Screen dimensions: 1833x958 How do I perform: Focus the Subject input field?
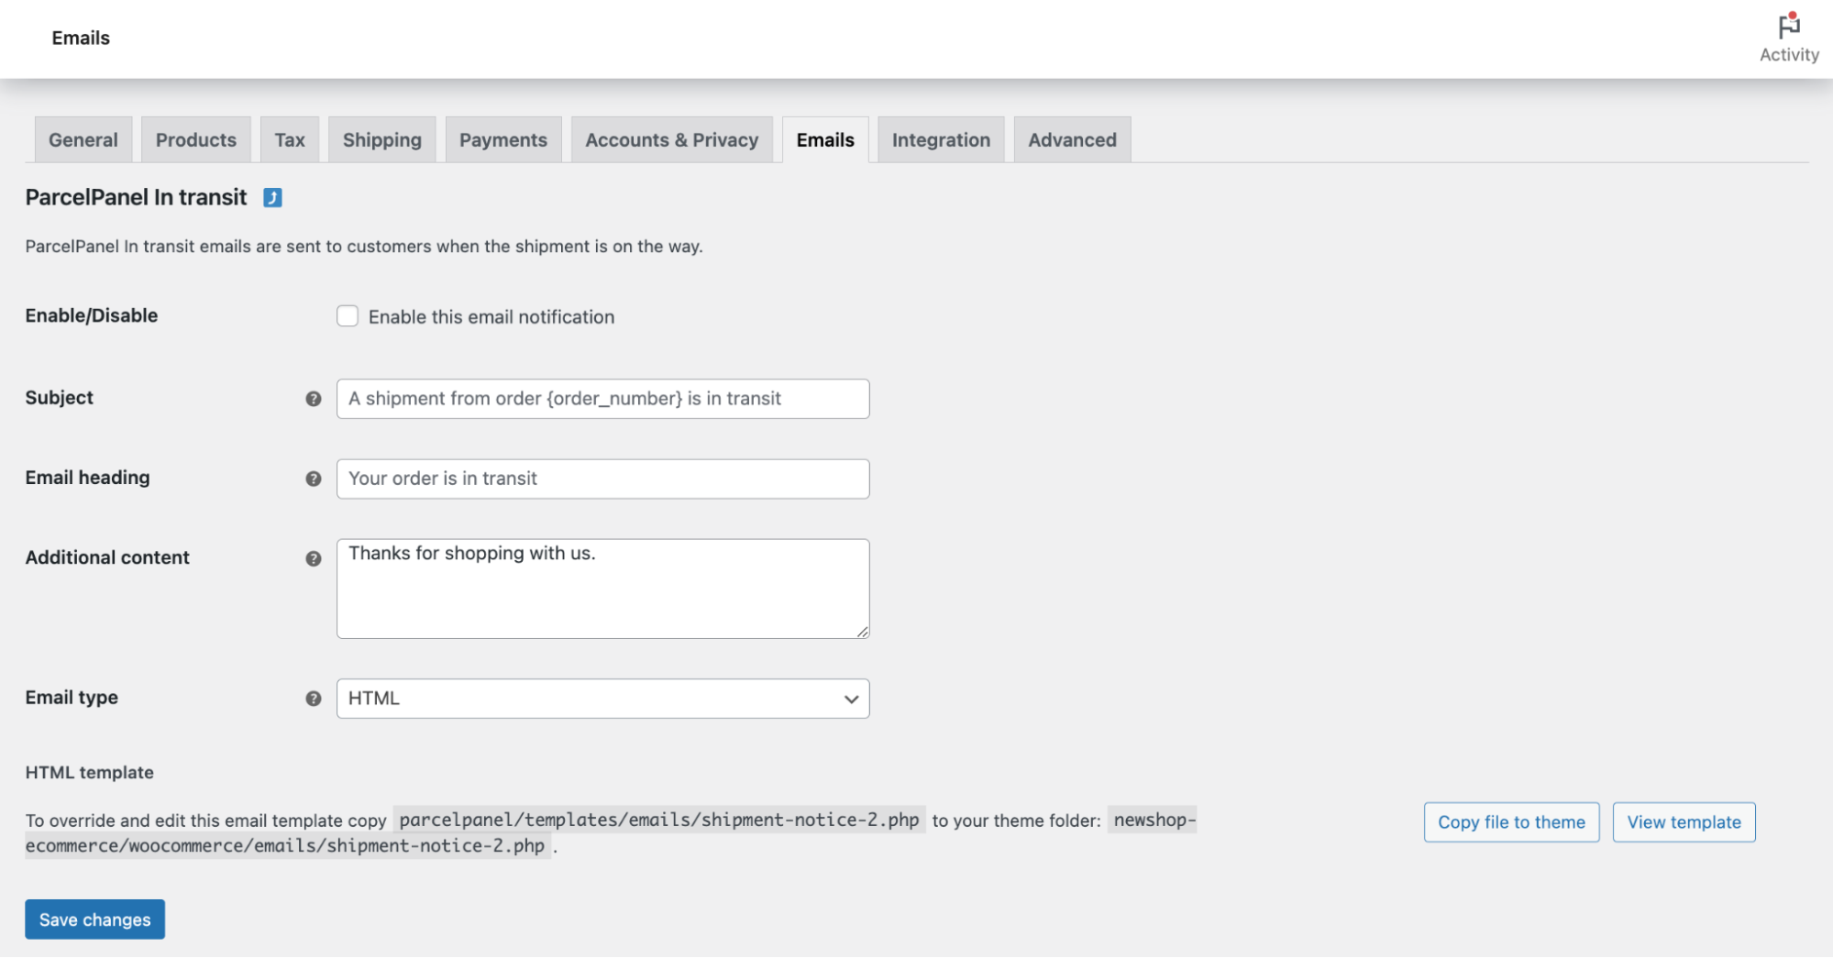(602, 399)
